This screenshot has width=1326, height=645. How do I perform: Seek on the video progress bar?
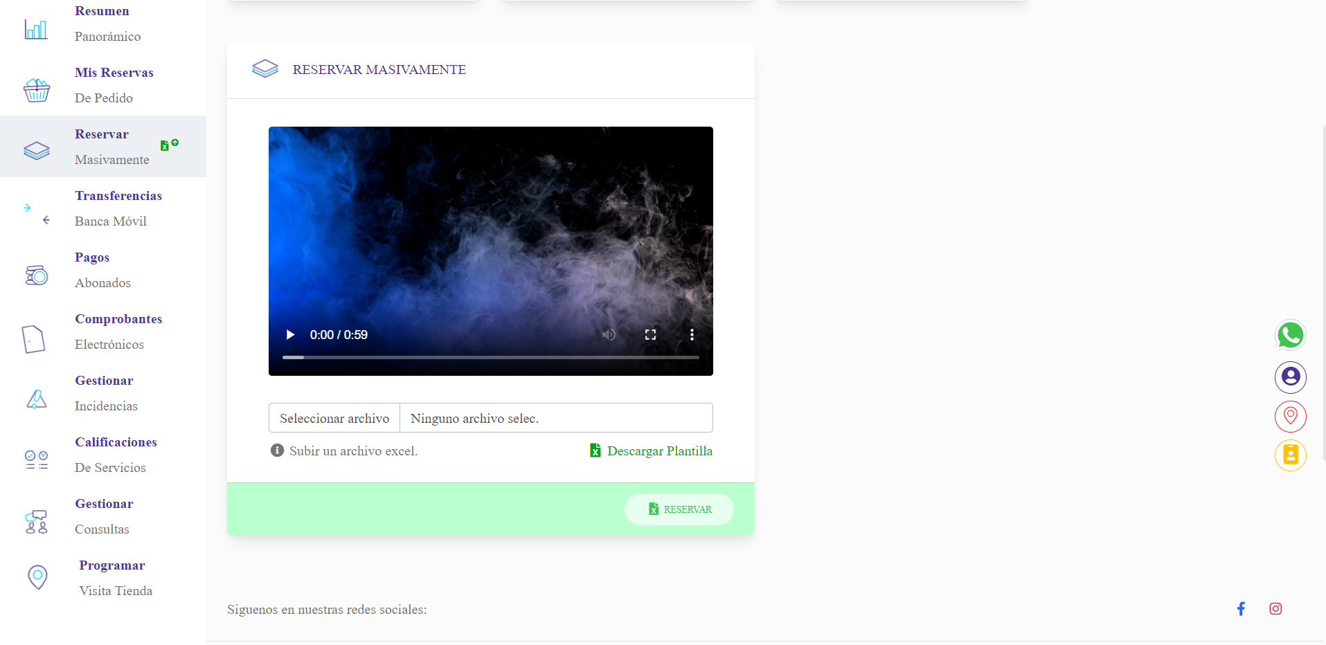point(490,357)
